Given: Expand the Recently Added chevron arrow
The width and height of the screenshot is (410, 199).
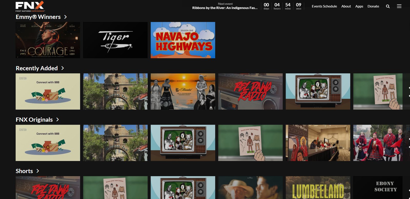Looking at the screenshot, I should click(63, 68).
